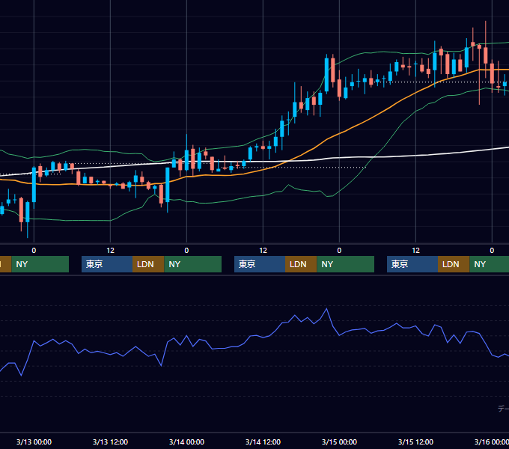This screenshot has height=449, width=509.
Task: Click the 3/16 00:00 date label
Action: tap(492, 442)
